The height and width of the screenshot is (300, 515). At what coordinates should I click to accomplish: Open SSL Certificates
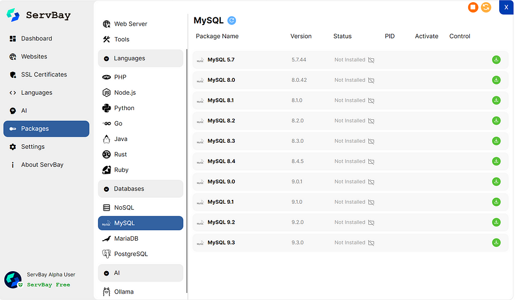click(x=46, y=75)
